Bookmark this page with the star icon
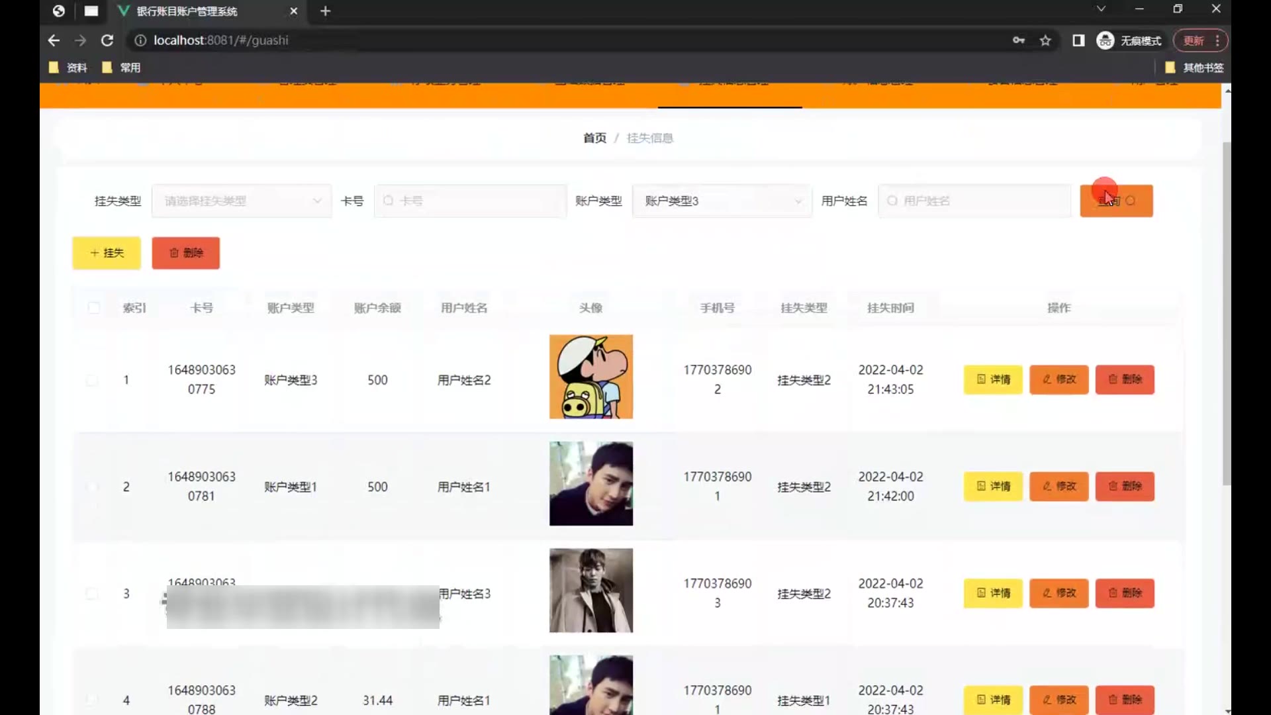1271x715 pixels. pos(1045,40)
